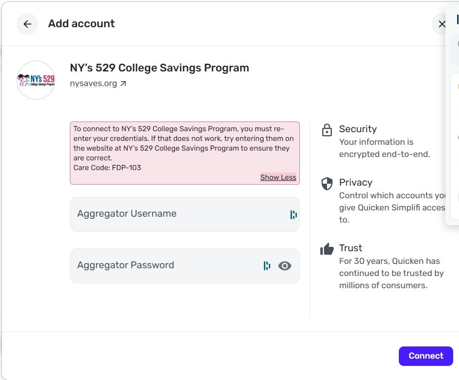Toggle password visibility with the eye icon
Image resolution: width=459 pixels, height=380 pixels.
tap(285, 265)
